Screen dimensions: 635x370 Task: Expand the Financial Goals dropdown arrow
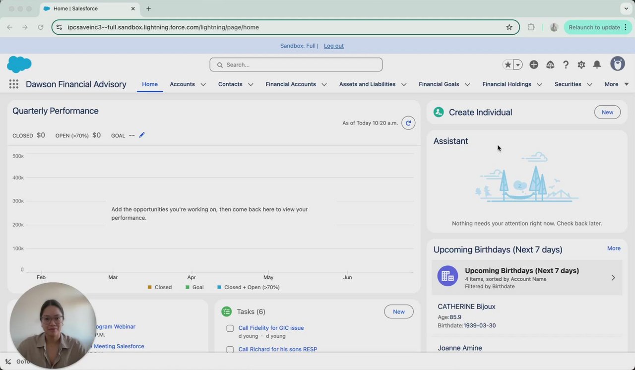[467, 84]
